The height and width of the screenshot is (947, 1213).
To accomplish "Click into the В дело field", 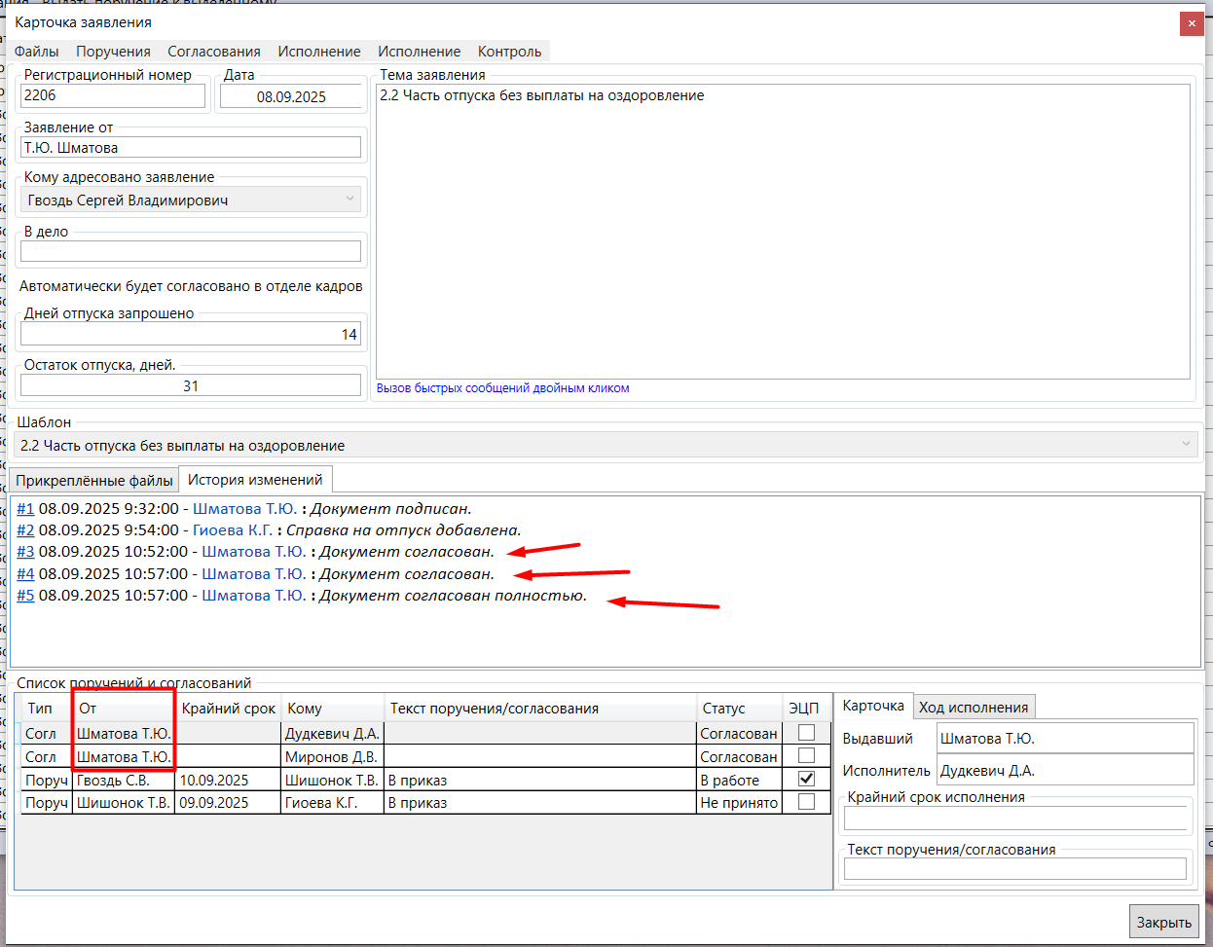I will [190, 251].
